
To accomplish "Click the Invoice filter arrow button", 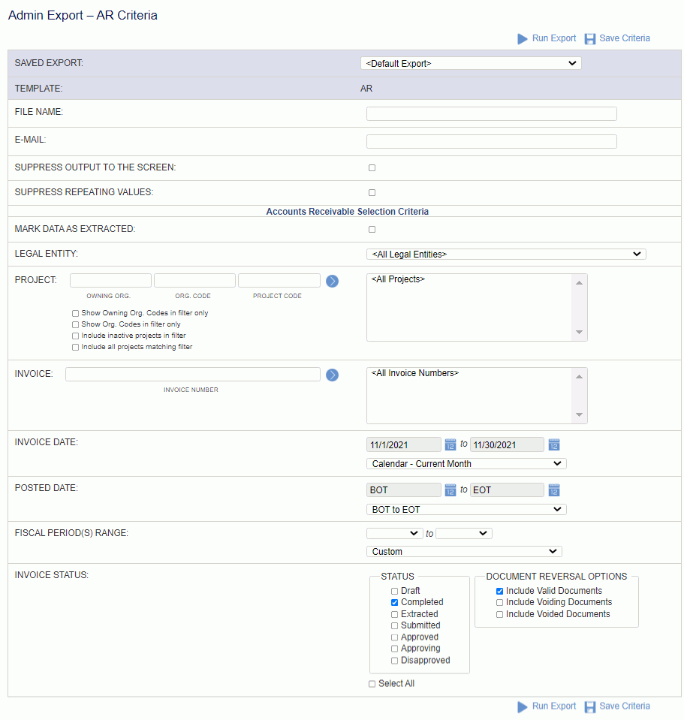I will [x=333, y=375].
